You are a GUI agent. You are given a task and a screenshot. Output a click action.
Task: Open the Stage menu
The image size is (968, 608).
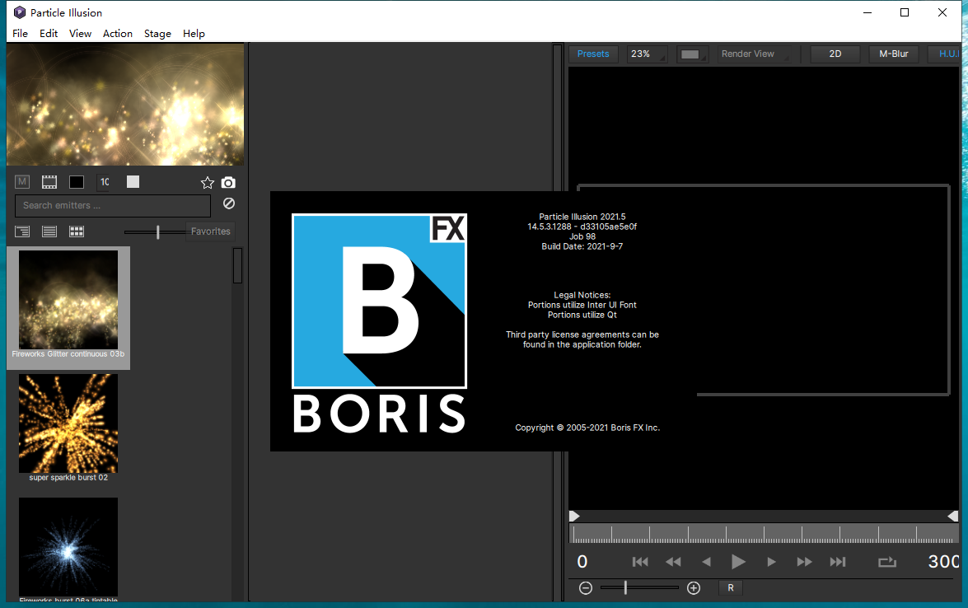click(x=157, y=33)
